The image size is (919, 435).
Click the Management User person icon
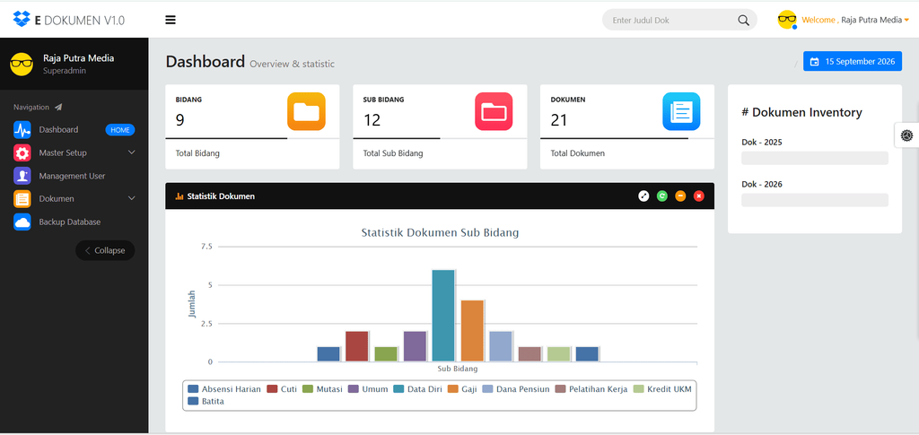point(22,176)
